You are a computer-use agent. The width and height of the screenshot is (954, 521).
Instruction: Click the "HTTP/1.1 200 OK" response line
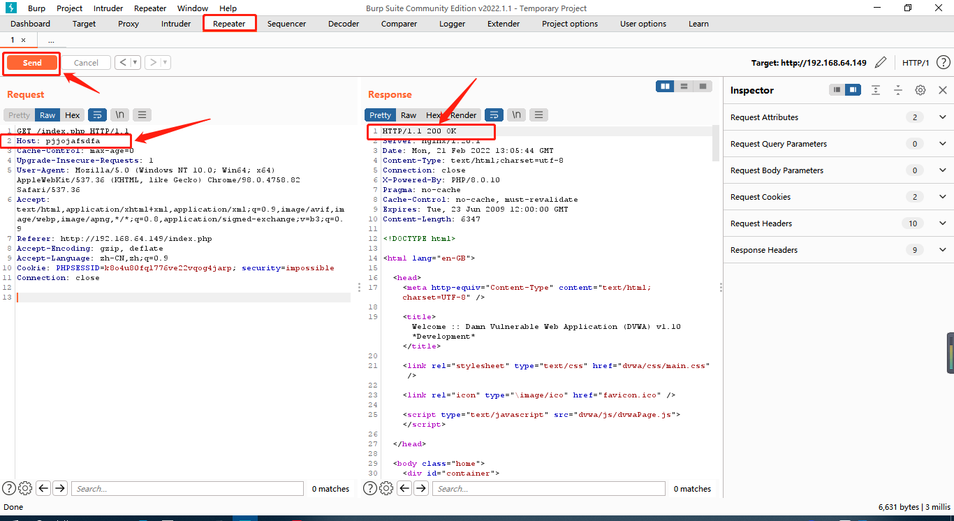419,131
